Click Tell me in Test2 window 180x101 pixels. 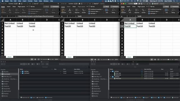coord(91,7)
